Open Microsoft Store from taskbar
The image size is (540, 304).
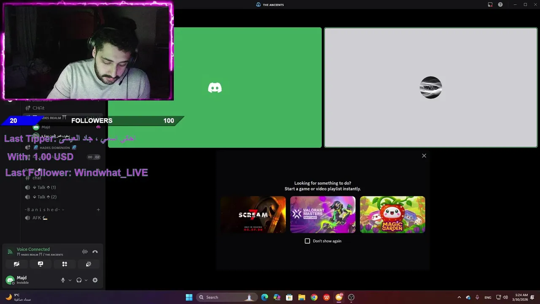[x=289, y=297]
